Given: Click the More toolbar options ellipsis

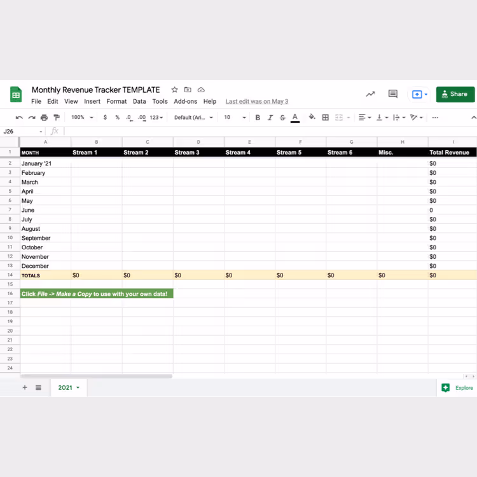Looking at the screenshot, I should coord(435,118).
